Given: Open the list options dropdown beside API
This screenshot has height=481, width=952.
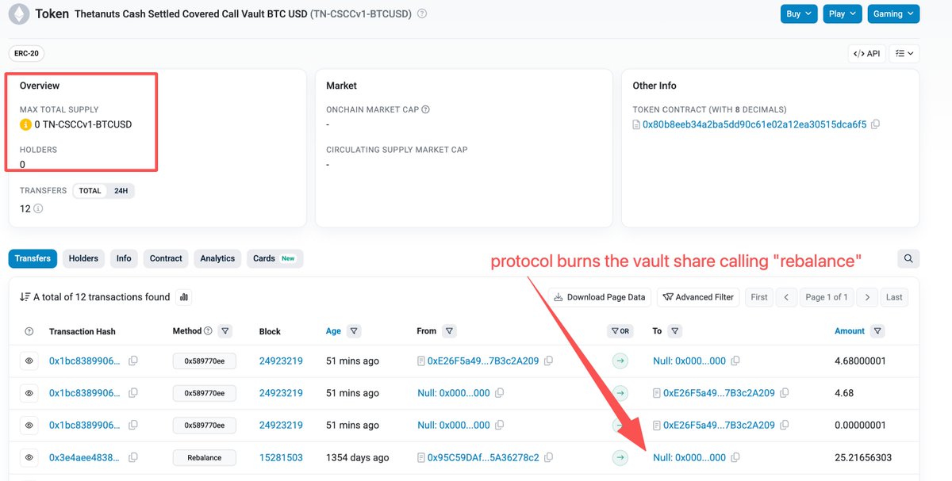Looking at the screenshot, I should [904, 53].
